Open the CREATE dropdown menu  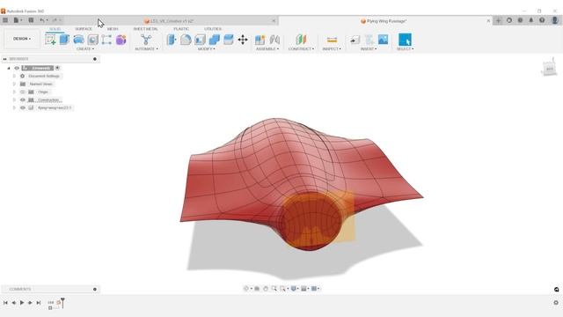click(85, 49)
